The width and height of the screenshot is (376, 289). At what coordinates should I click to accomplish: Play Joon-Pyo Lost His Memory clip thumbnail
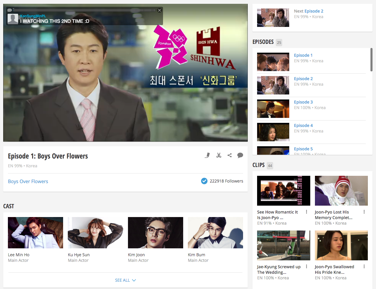341,191
